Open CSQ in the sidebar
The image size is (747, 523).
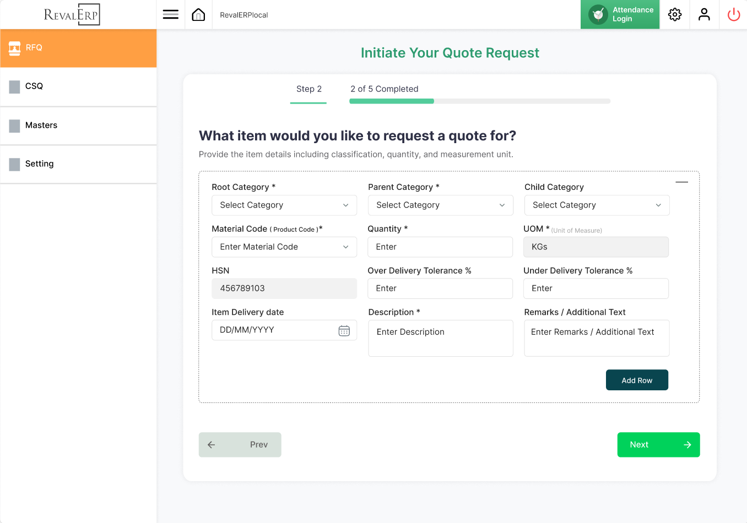click(34, 86)
